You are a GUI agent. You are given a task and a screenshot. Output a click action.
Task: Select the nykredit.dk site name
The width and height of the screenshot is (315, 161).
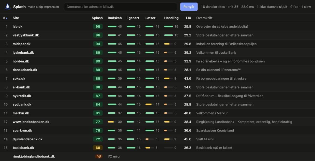22,96
